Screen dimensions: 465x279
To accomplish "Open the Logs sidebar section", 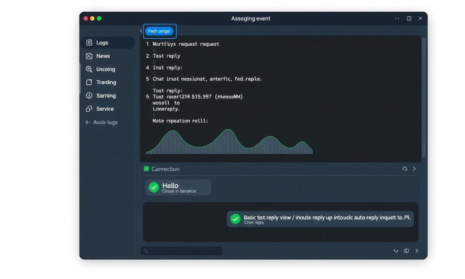I will [x=107, y=43].
